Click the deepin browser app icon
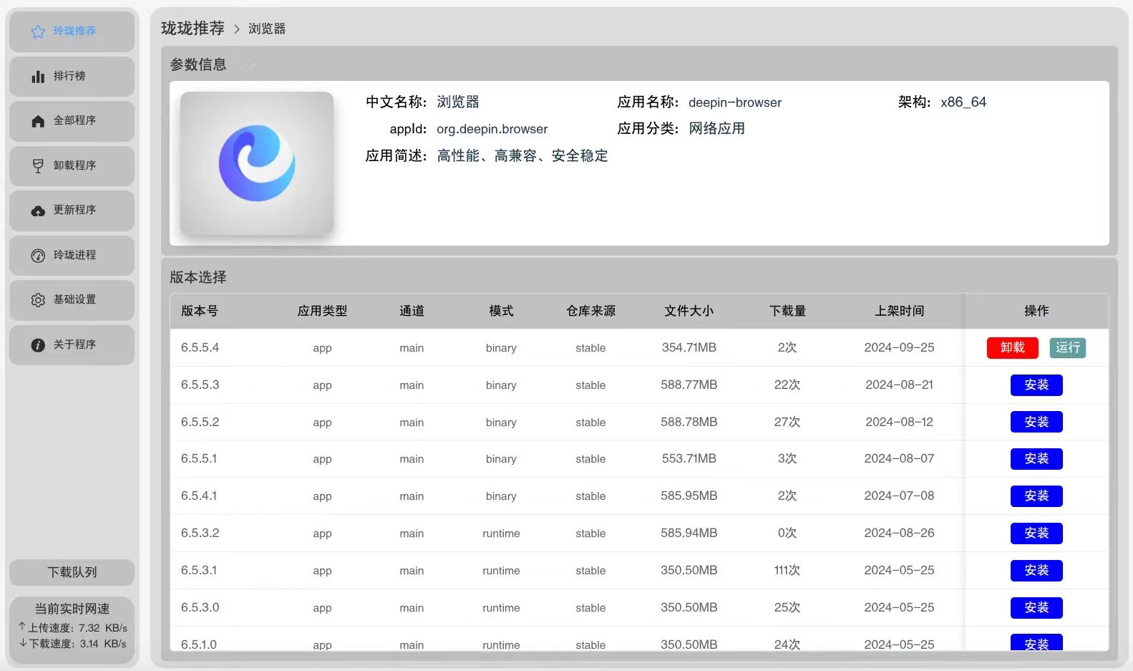The image size is (1133, 671). point(257,163)
